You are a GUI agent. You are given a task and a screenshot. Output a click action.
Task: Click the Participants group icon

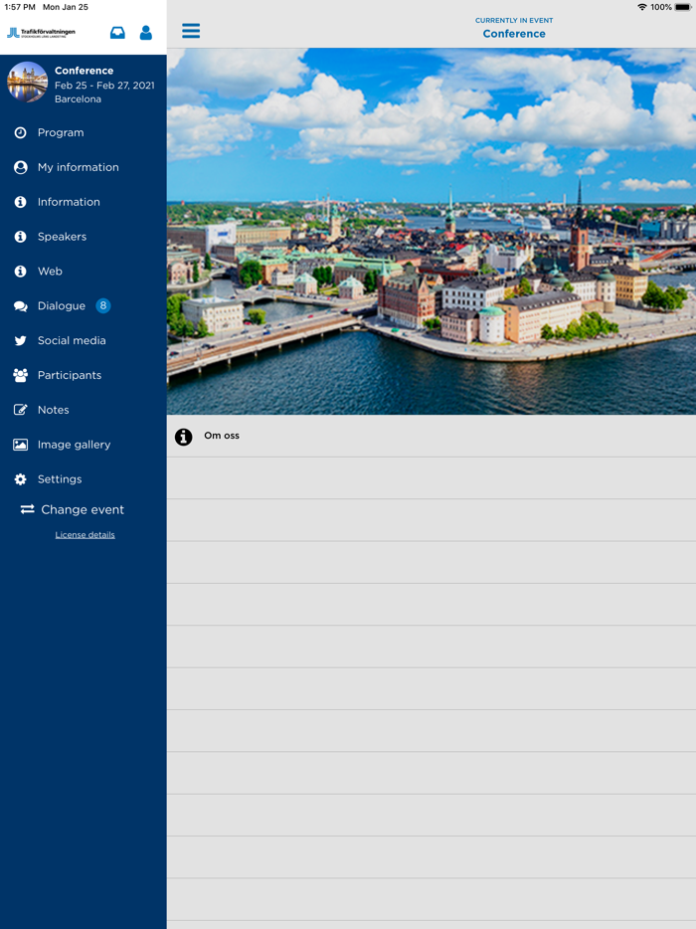tap(20, 375)
